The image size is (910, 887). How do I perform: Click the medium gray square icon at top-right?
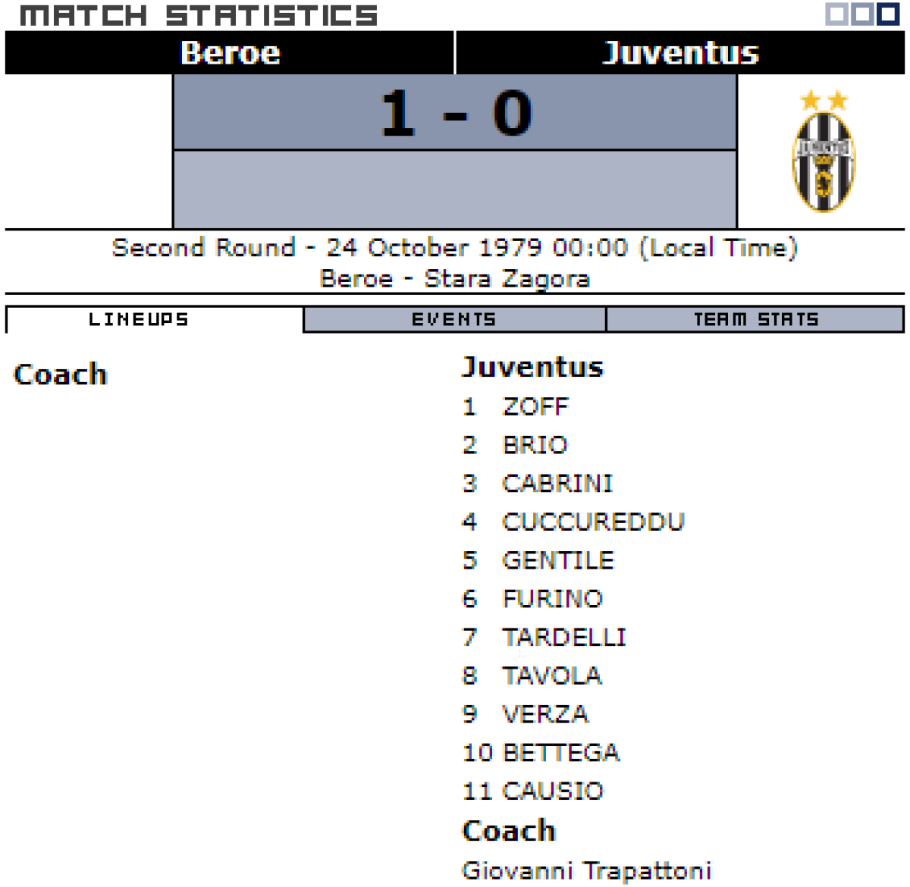point(861,14)
